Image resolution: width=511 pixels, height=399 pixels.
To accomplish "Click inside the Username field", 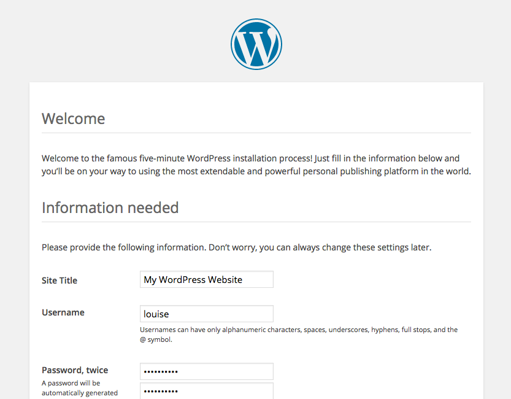I will pos(206,314).
